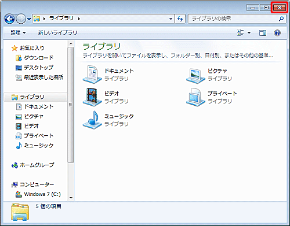Select ホームグループ in navigation pane
290x226 pixels.
37,165
